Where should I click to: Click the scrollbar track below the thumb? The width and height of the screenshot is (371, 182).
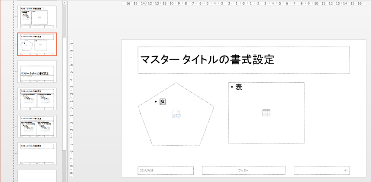[64, 166]
